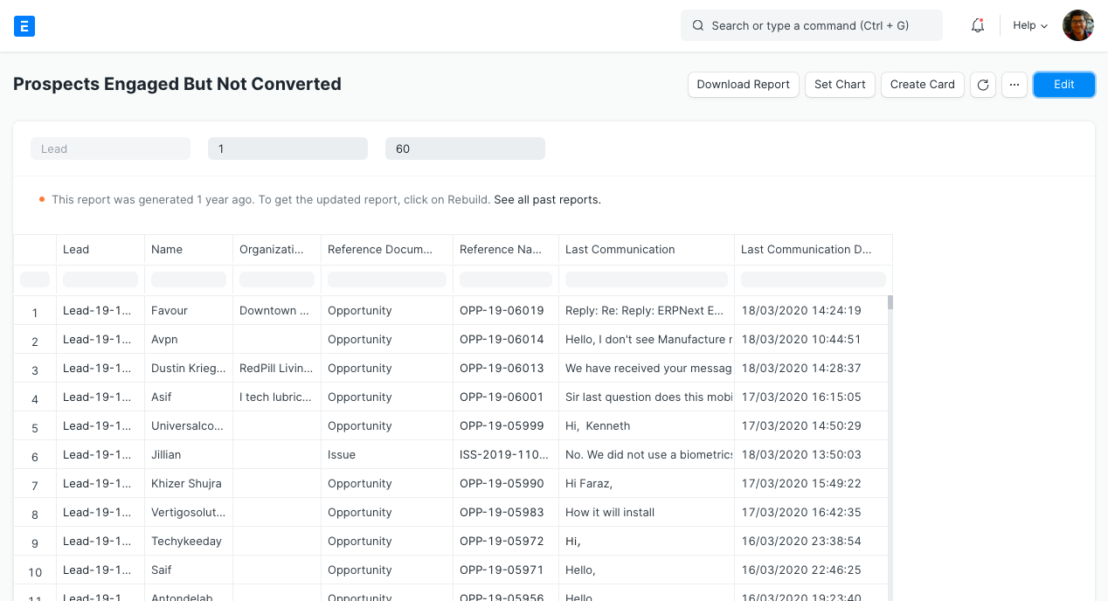
Task: Click the ERPNext logo icon
Action: tap(24, 25)
